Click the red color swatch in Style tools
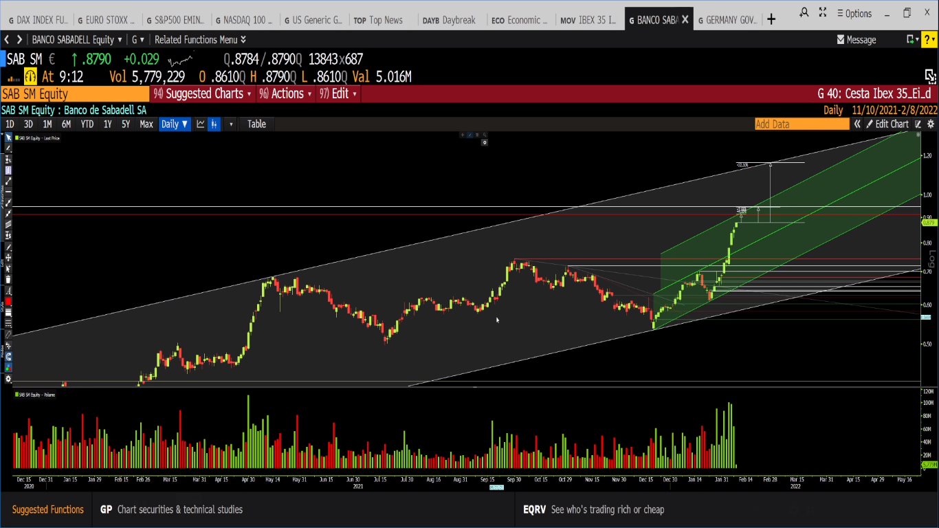The width and height of the screenshot is (939, 528). (x=8, y=302)
